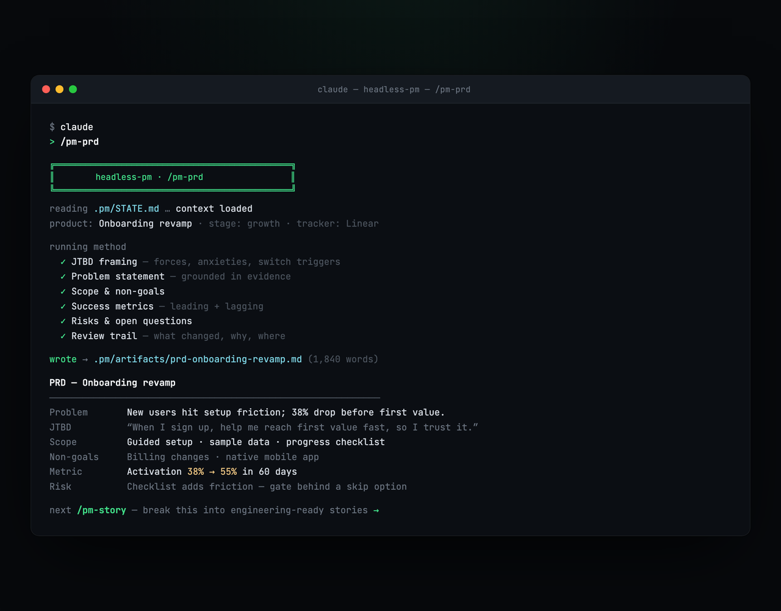Click the 'what changed, why, where' description
Screen dimensions: 781x611
219,336
